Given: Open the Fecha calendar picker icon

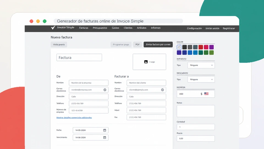Looking at the screenshot, I should (105, 130).
